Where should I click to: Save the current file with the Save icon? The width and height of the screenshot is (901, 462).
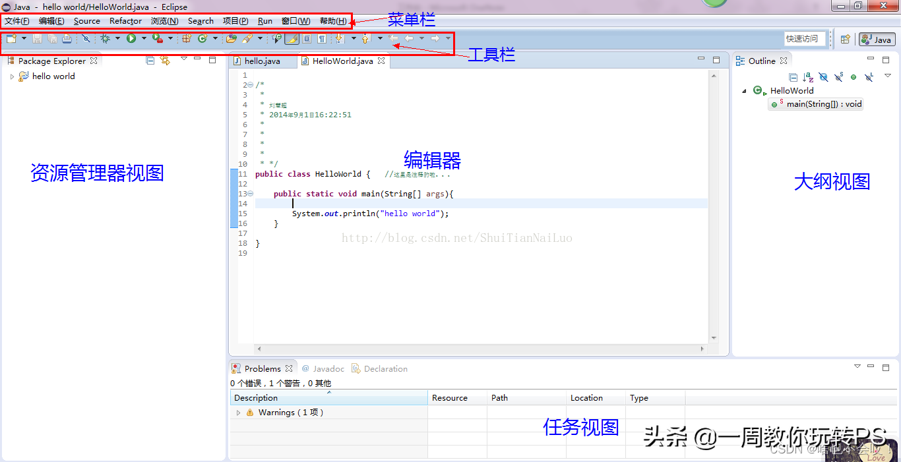(x=36, y=38)
